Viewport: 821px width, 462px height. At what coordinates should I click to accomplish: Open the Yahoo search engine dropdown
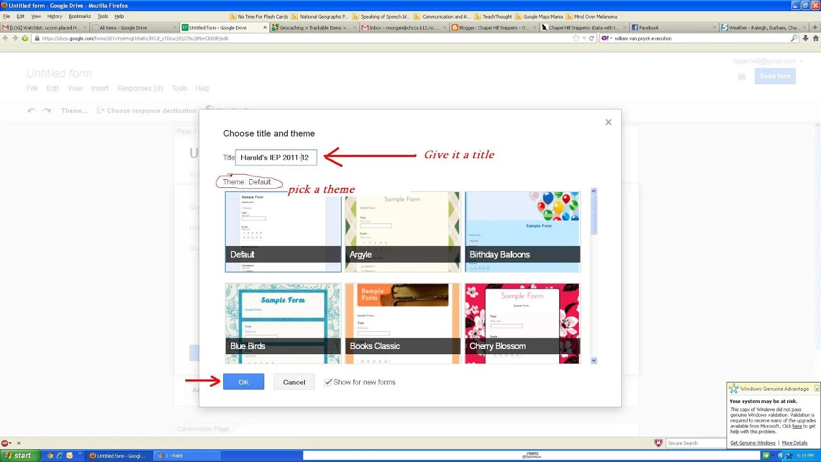[x=607, y=38]
